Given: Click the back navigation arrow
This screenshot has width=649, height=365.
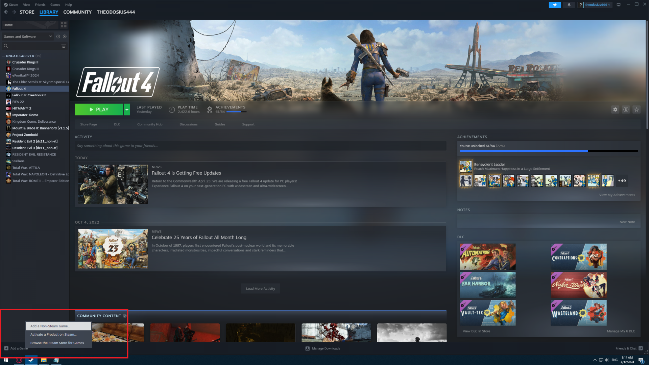Looking at the screenshot, I should pos(6,12).
